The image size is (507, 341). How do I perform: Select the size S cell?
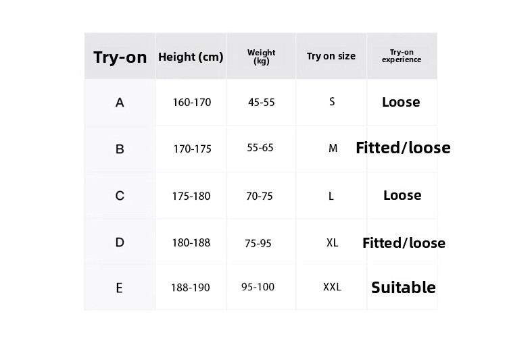pyautogui.click(x=332, y=102)
